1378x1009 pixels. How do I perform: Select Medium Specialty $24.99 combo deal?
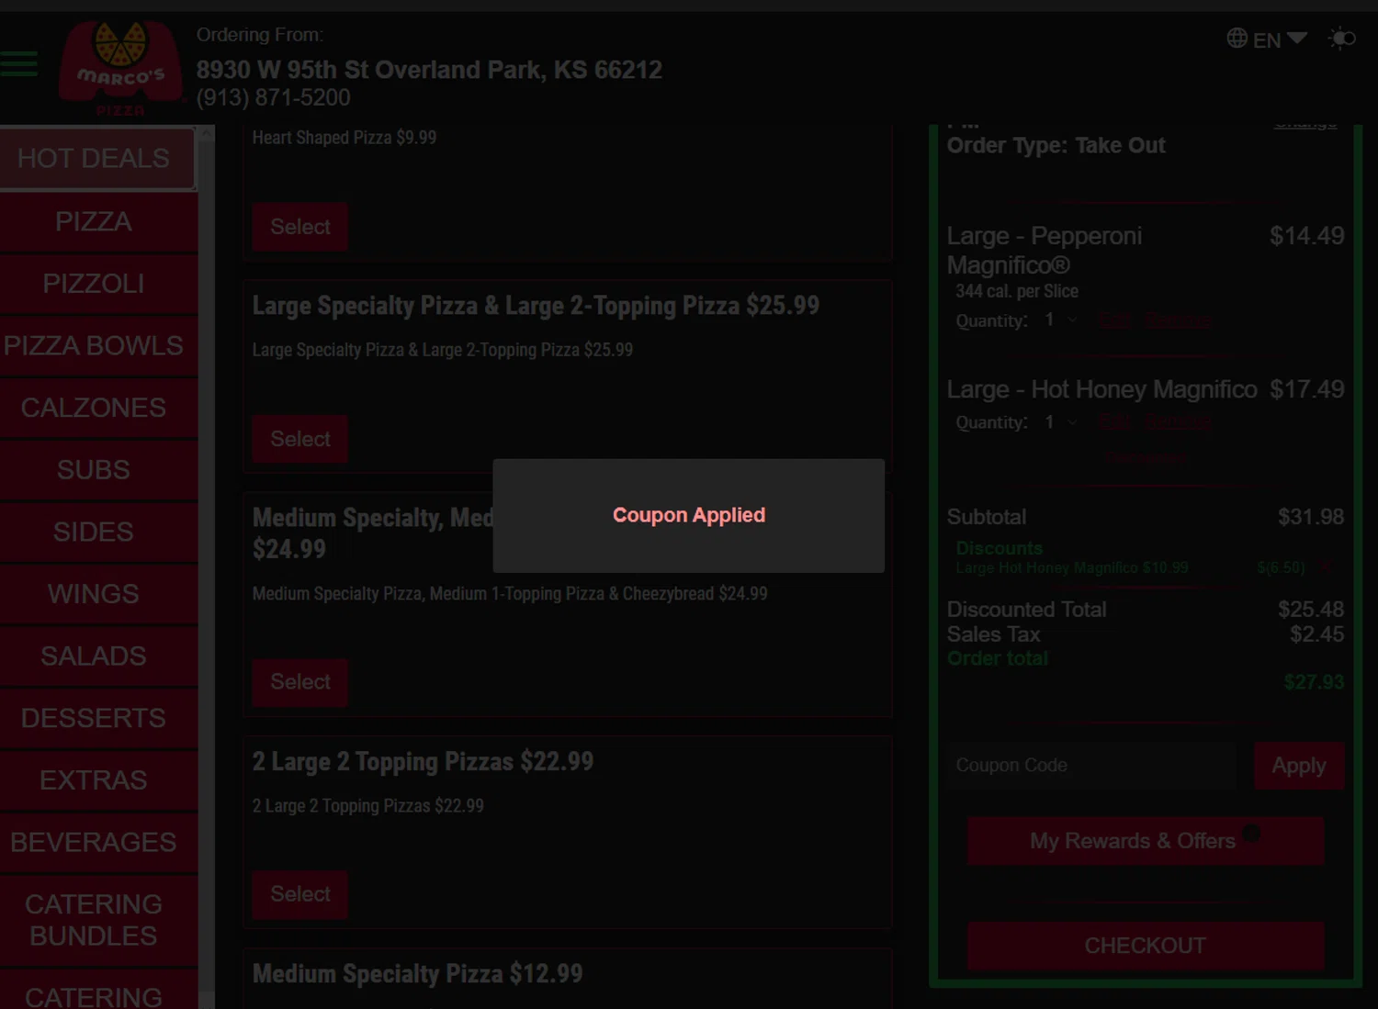tap(300, 682)
